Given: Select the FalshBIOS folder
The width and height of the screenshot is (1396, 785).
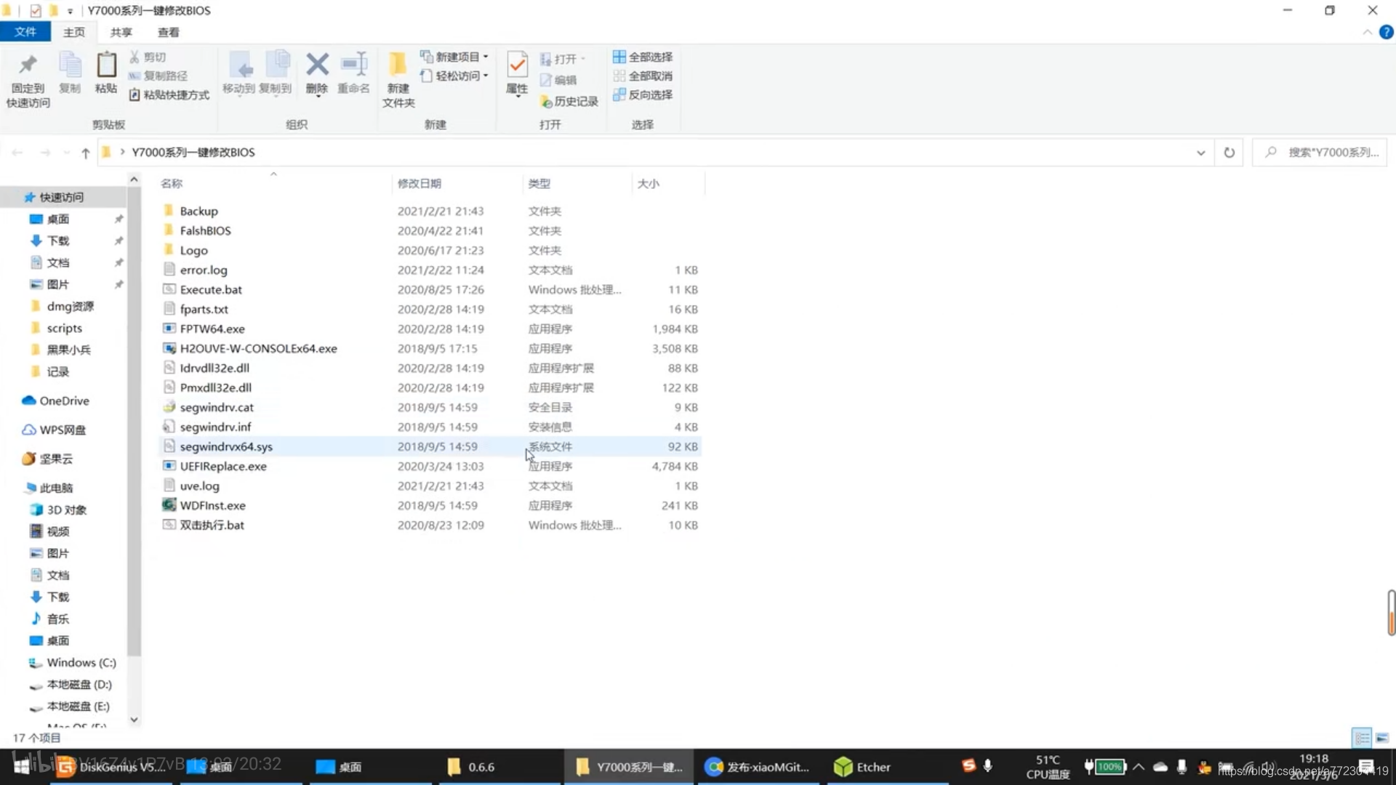Looking at the screenshot, I should [205, 230].
